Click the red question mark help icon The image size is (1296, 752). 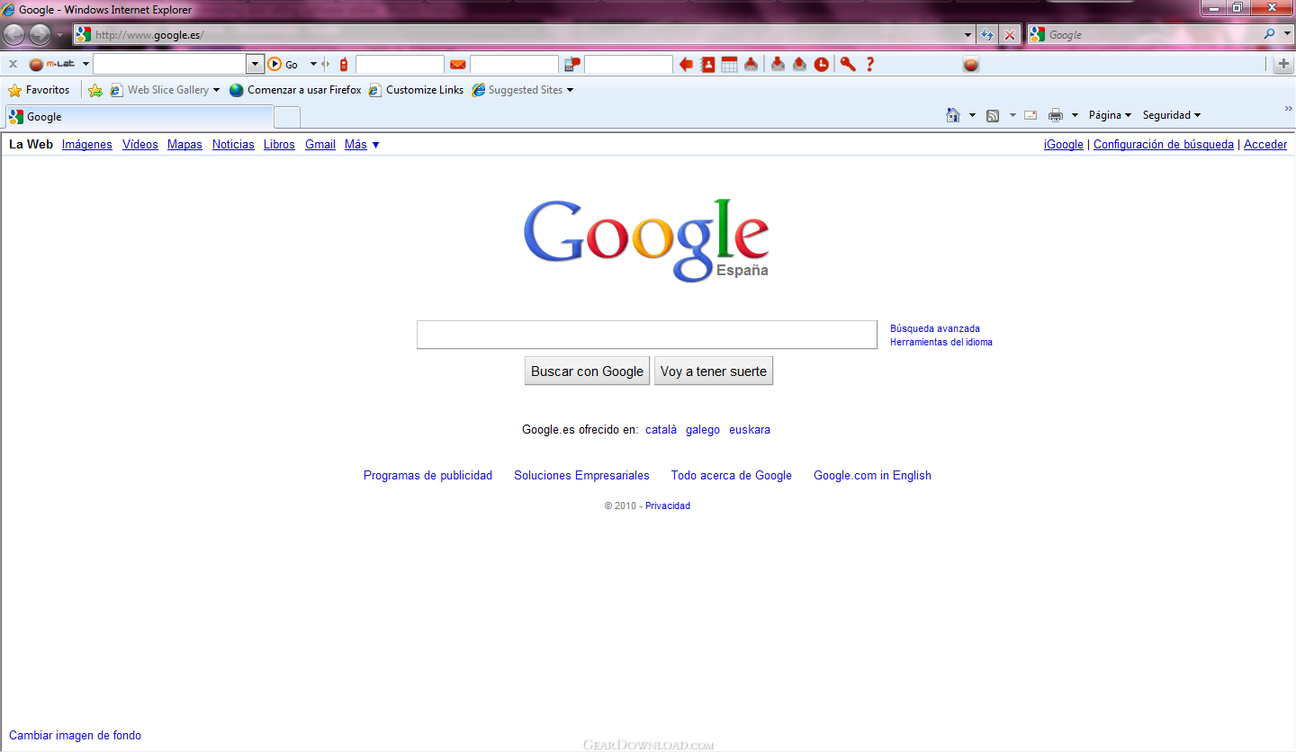[x=870, y=64]
